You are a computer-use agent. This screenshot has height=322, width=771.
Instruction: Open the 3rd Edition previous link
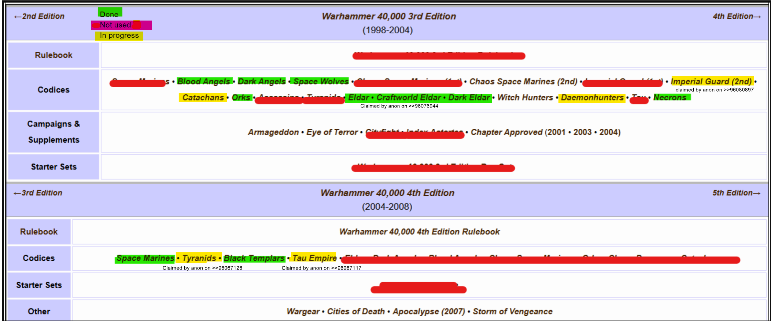[38, 193]
